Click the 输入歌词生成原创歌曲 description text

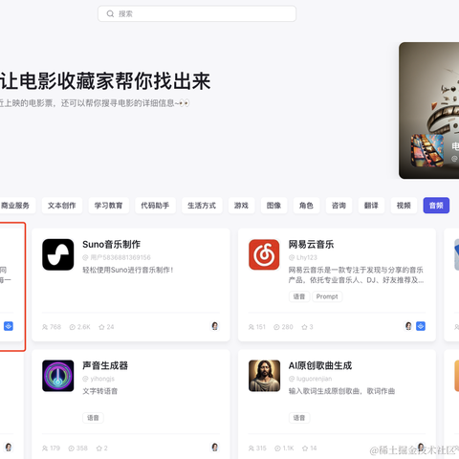341,391
